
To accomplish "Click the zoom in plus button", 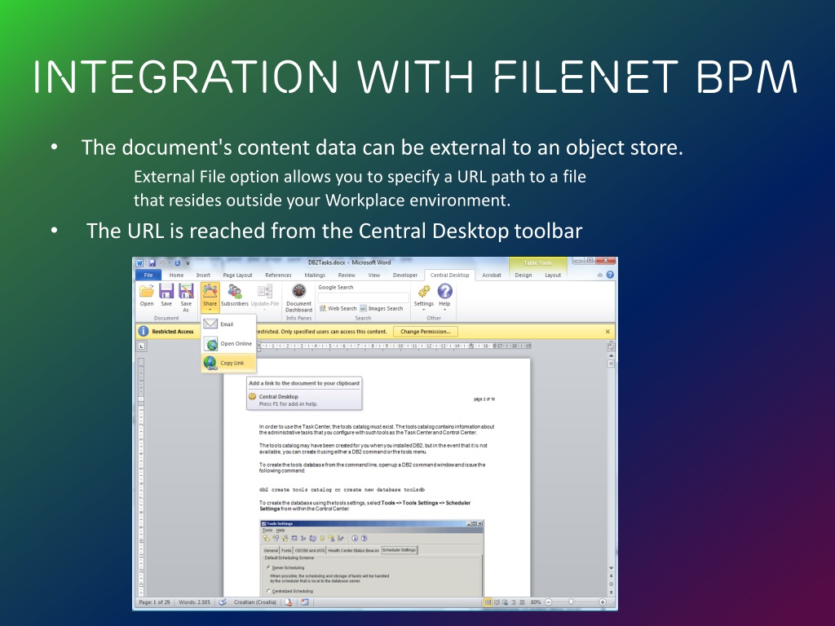I will [603, 602].
